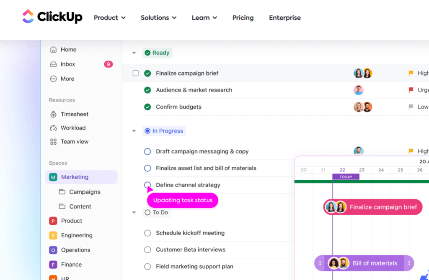429x280 pixels.
Task: Select date 23 in the timeline header
Action: 362,170
